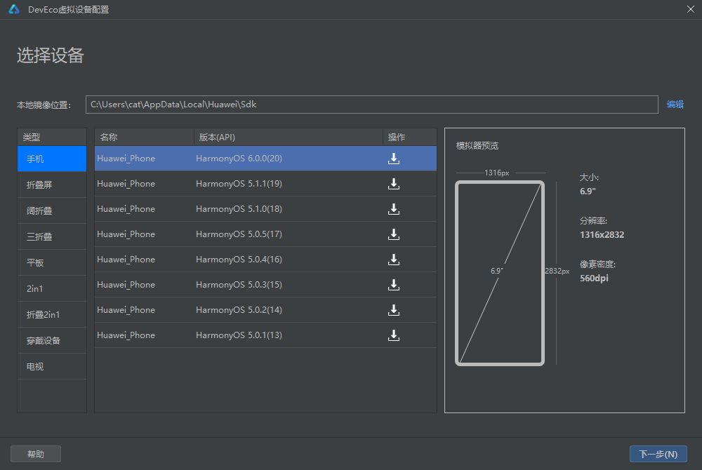Click the 选择设备 heading
The image size is (702, 470).
[x=50, y=55]
